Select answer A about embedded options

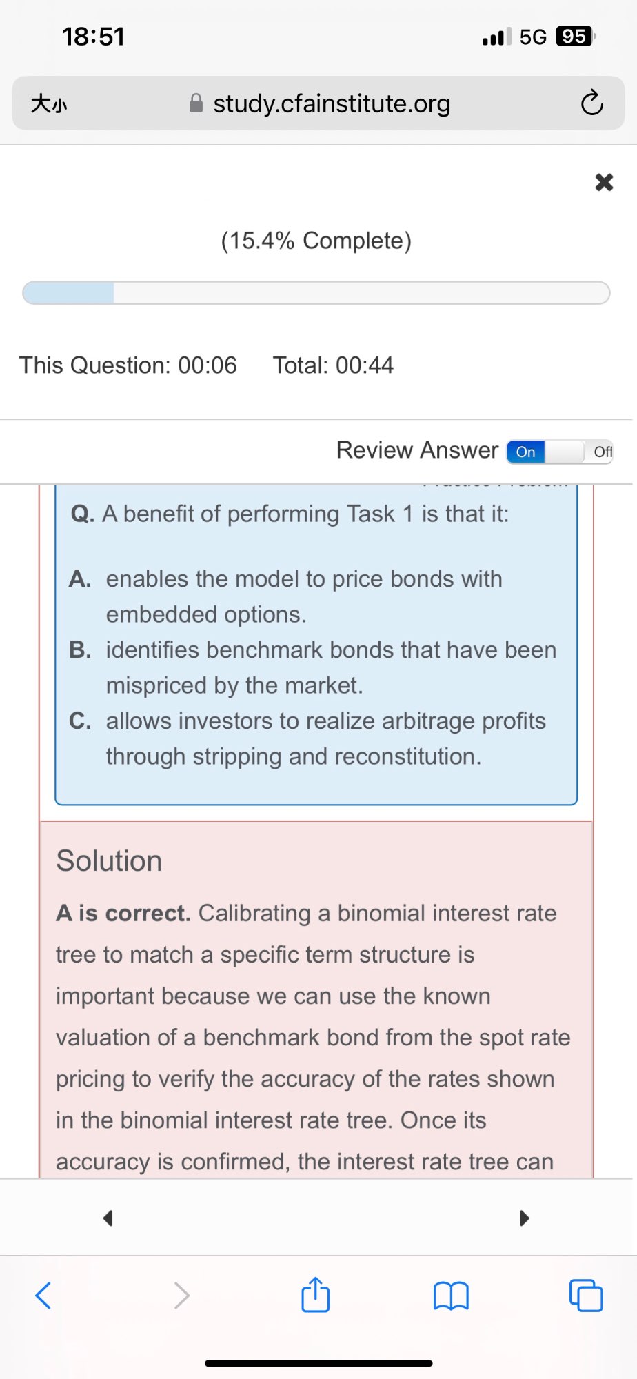303,596
